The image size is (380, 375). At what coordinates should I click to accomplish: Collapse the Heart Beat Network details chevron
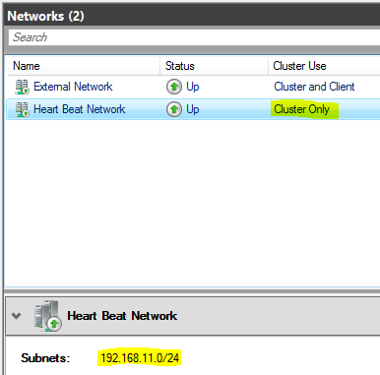tap(16, 316)
